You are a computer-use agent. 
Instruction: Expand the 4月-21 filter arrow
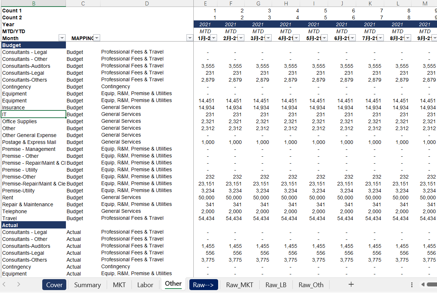tap(296, 38)
